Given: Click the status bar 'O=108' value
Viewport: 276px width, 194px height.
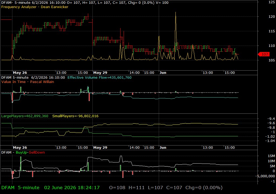Looking at the screenshot, I should (x=117, y=188).
